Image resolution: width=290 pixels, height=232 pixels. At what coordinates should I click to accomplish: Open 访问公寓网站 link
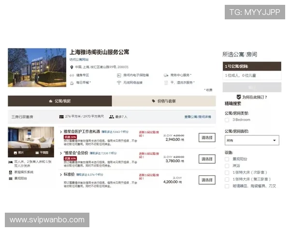coord(79,59)
